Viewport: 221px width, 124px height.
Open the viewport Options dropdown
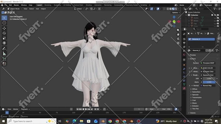pos(176,13)
